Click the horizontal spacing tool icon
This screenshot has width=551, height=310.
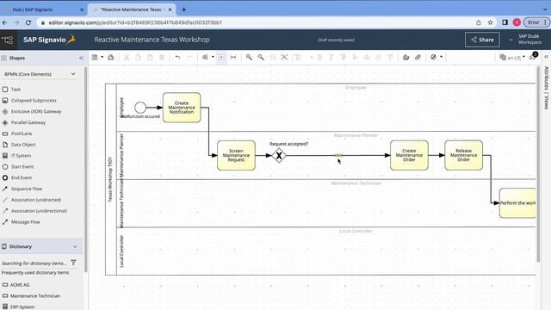tap(233, 58)
